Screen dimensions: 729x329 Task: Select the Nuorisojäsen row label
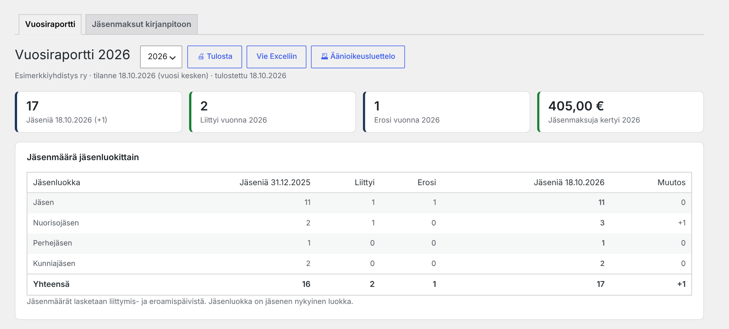pyautogui.click(x=56, y=223)
